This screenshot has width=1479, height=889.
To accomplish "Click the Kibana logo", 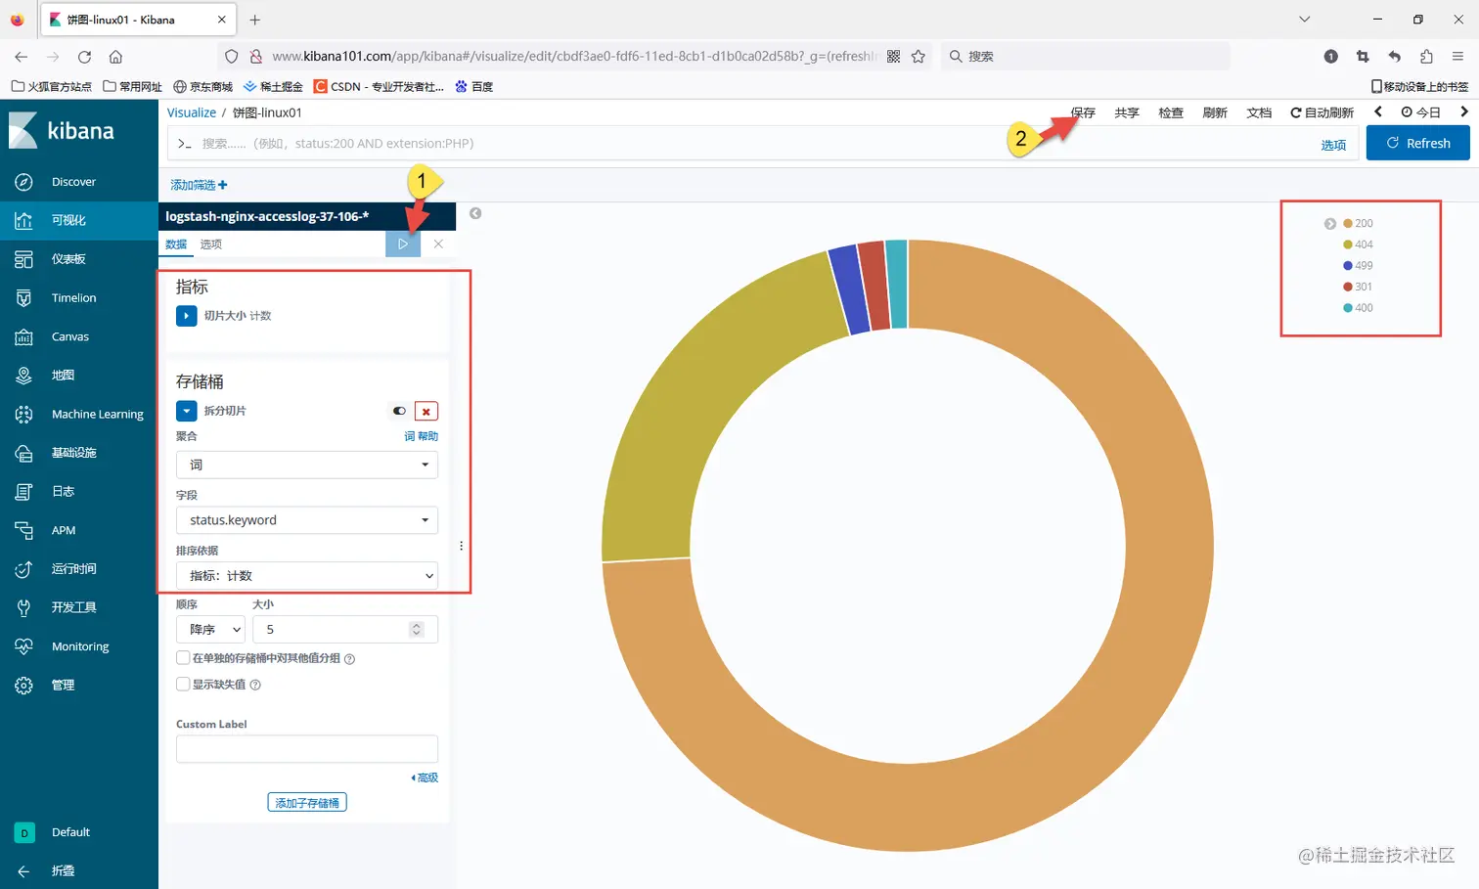I will 62,130.
